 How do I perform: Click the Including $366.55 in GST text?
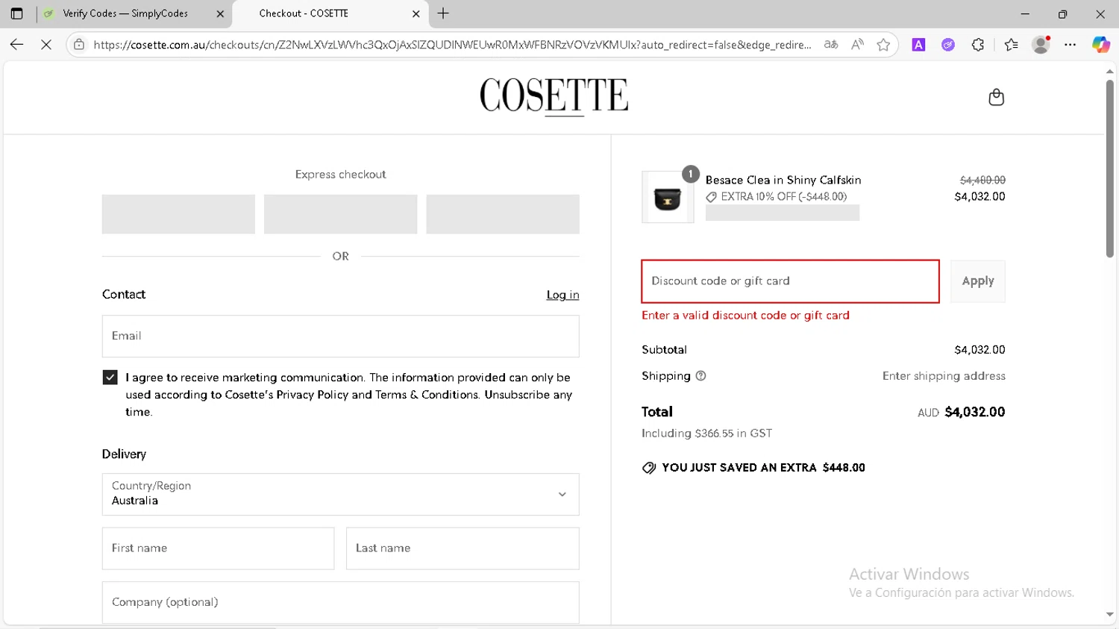click(707, 434)
